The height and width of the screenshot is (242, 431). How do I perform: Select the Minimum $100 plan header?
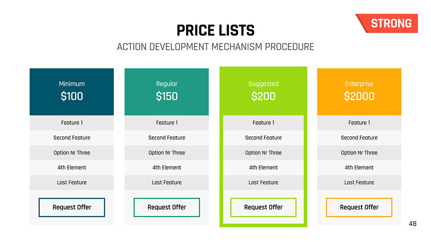(72, 91)
